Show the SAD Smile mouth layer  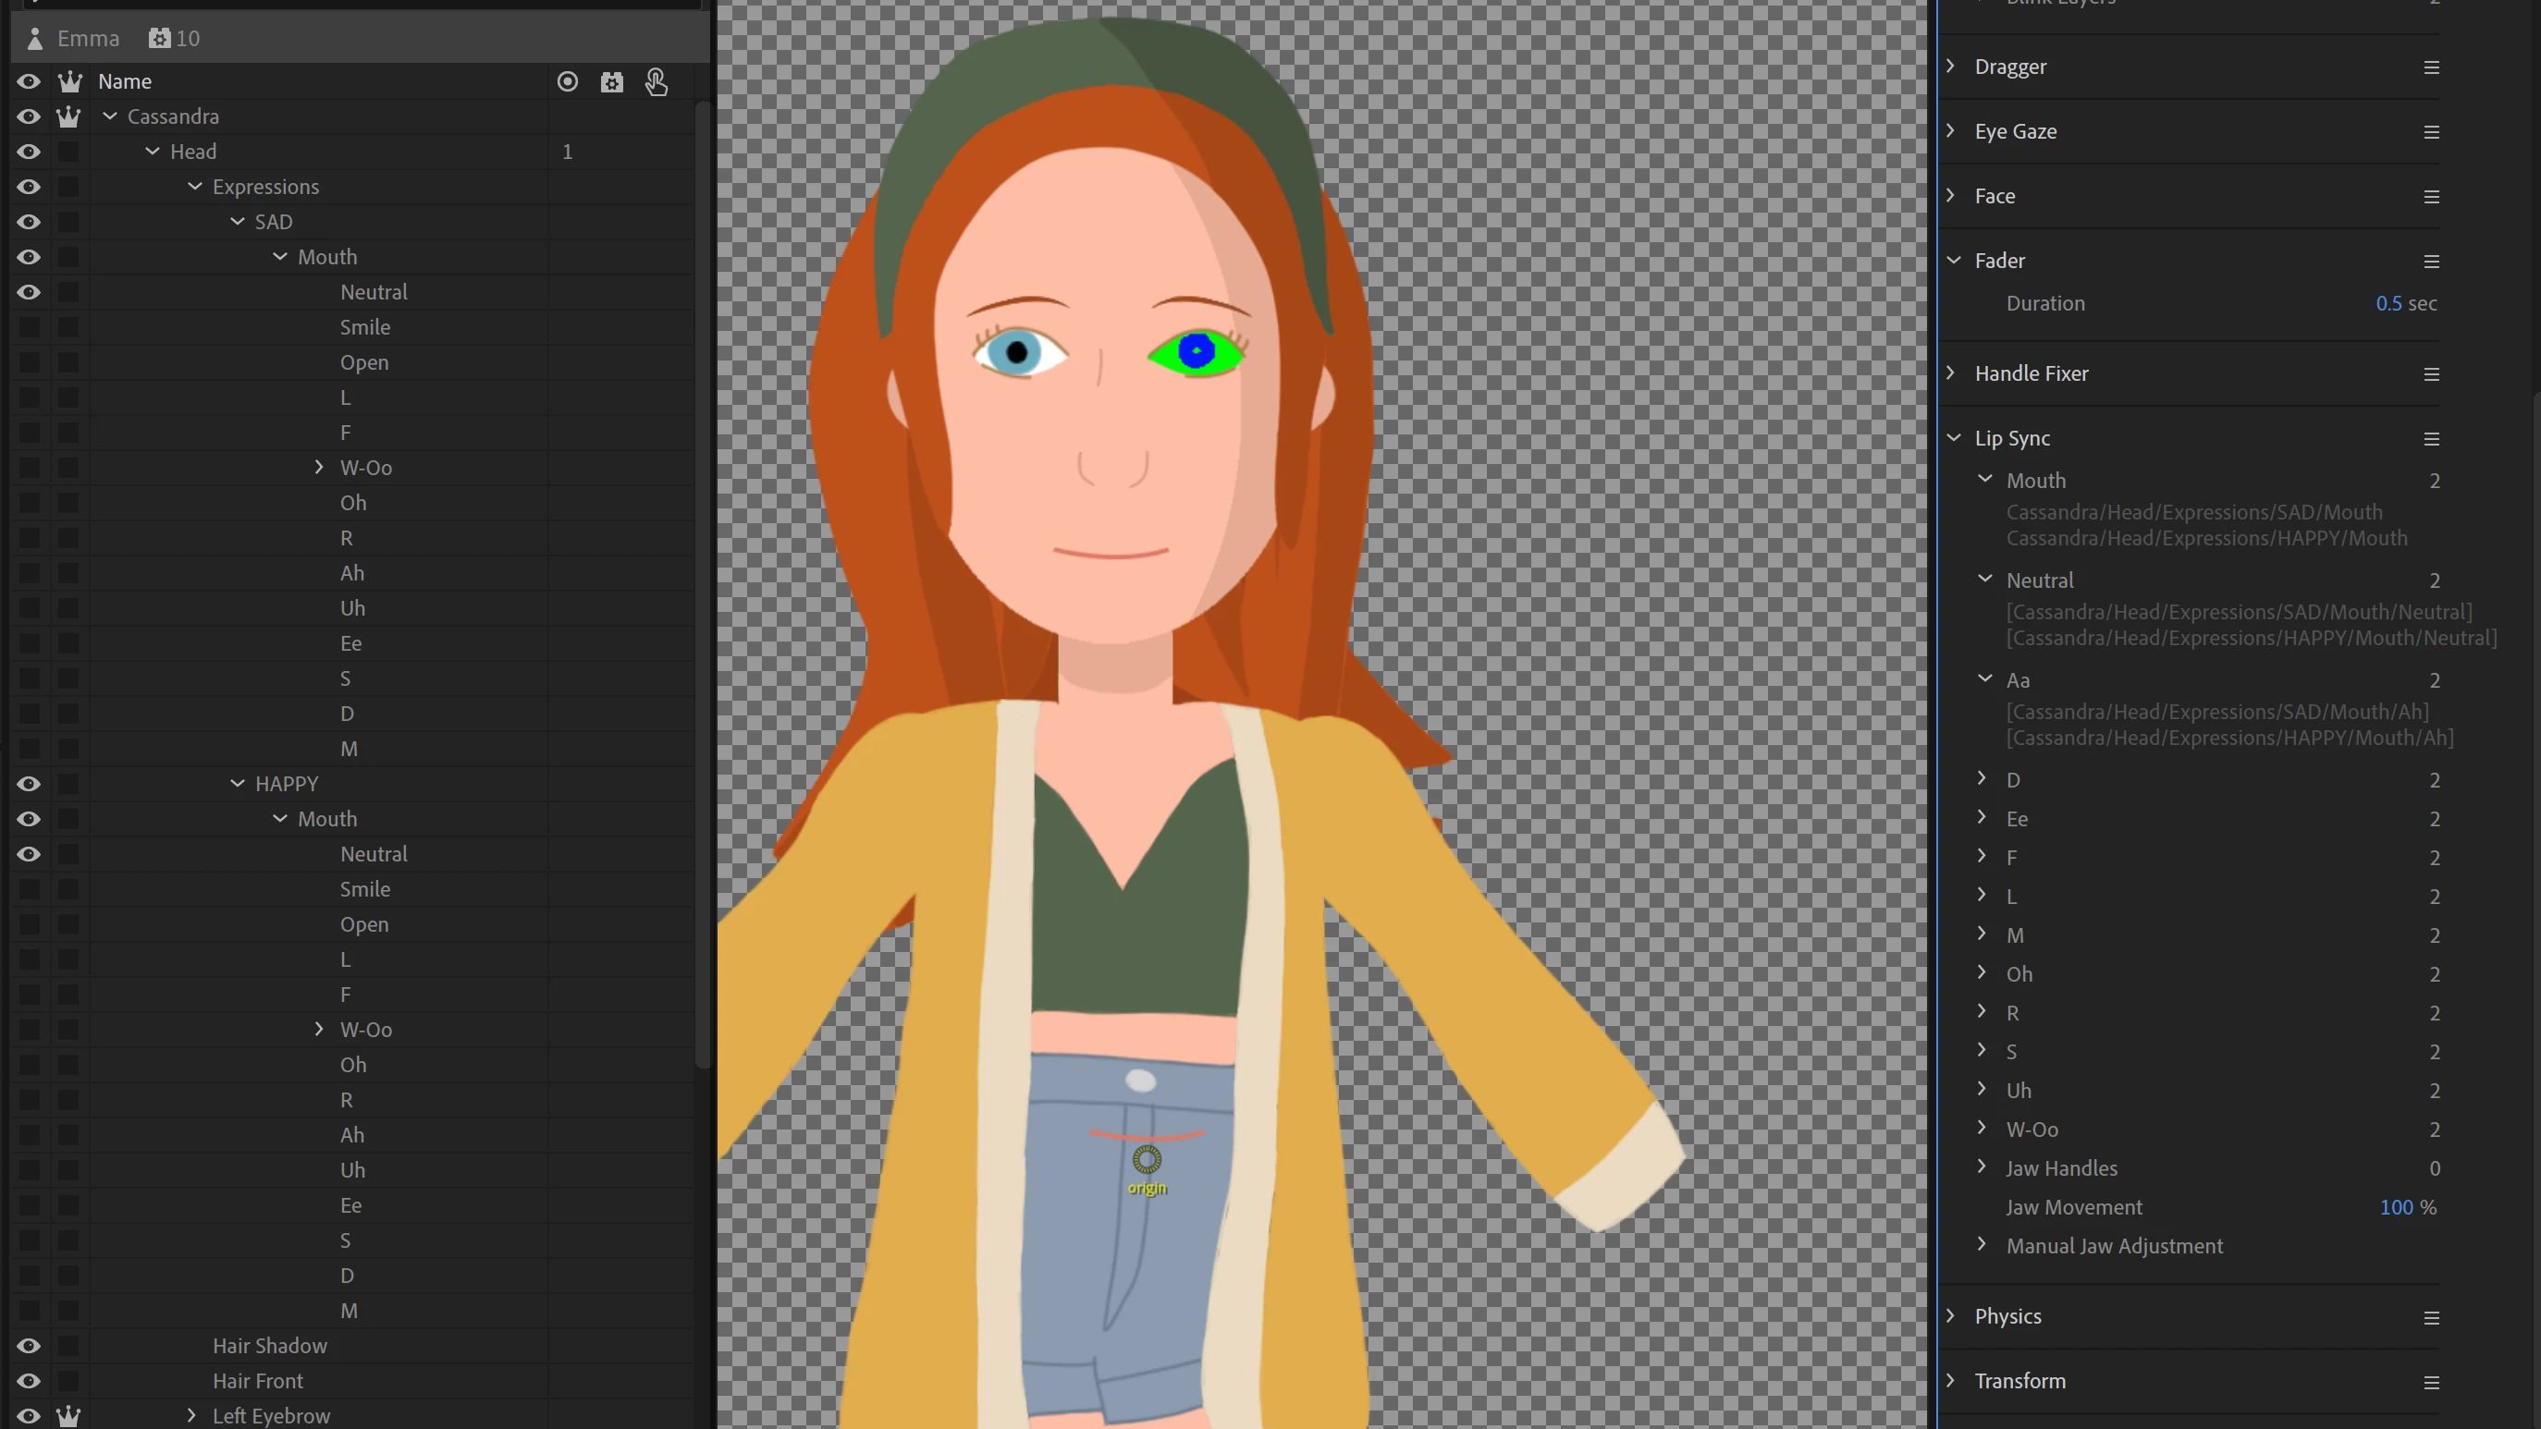pyautogui.click(x=29, y=327)
